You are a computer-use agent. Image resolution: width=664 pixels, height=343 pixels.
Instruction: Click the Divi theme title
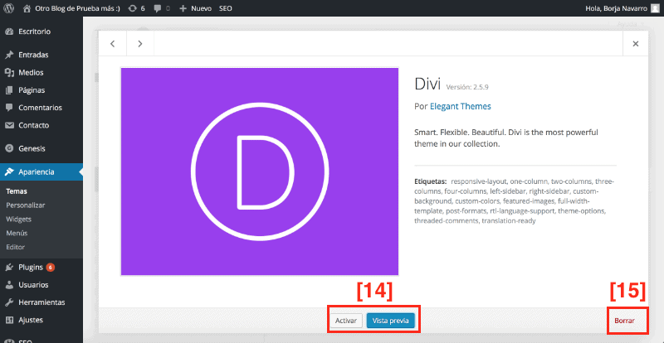[x=427, y=85]
